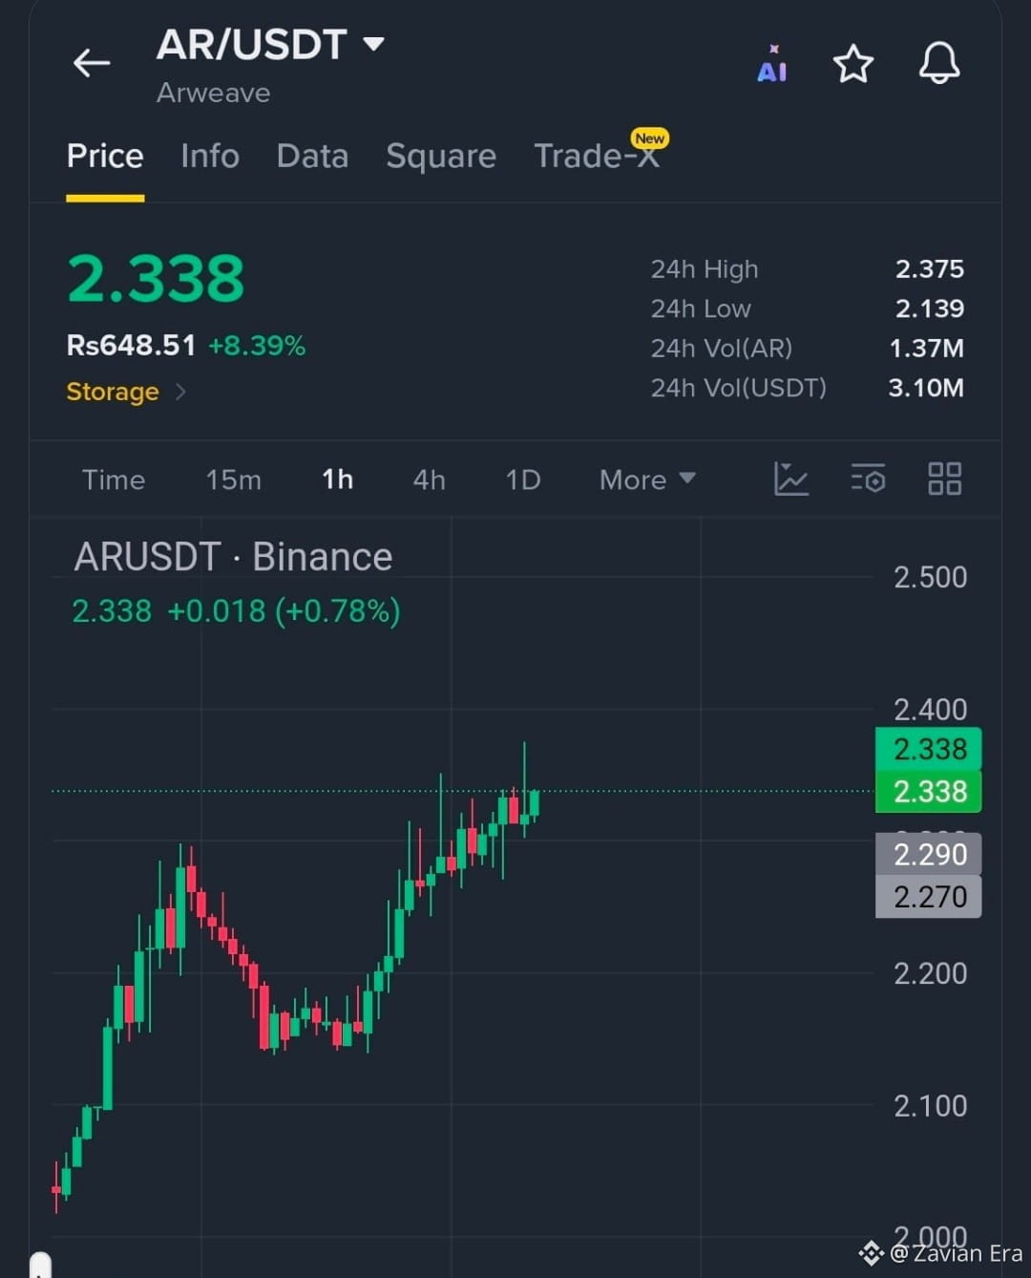This screenshot has width=1031, height=1278.
Task: Tap the 2.200 price axis label
Action: pyautogui.click(x=930, y=973)
